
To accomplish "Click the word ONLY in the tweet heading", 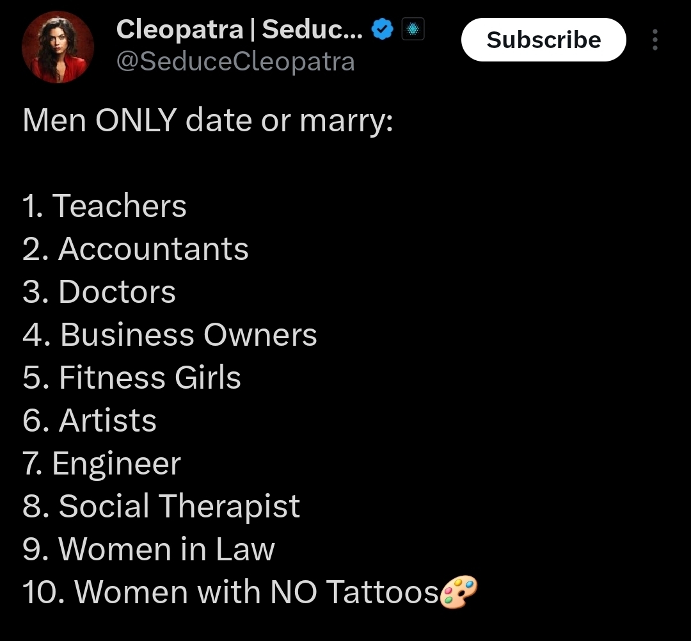I will pyautogui.click(x=136, y=120).
